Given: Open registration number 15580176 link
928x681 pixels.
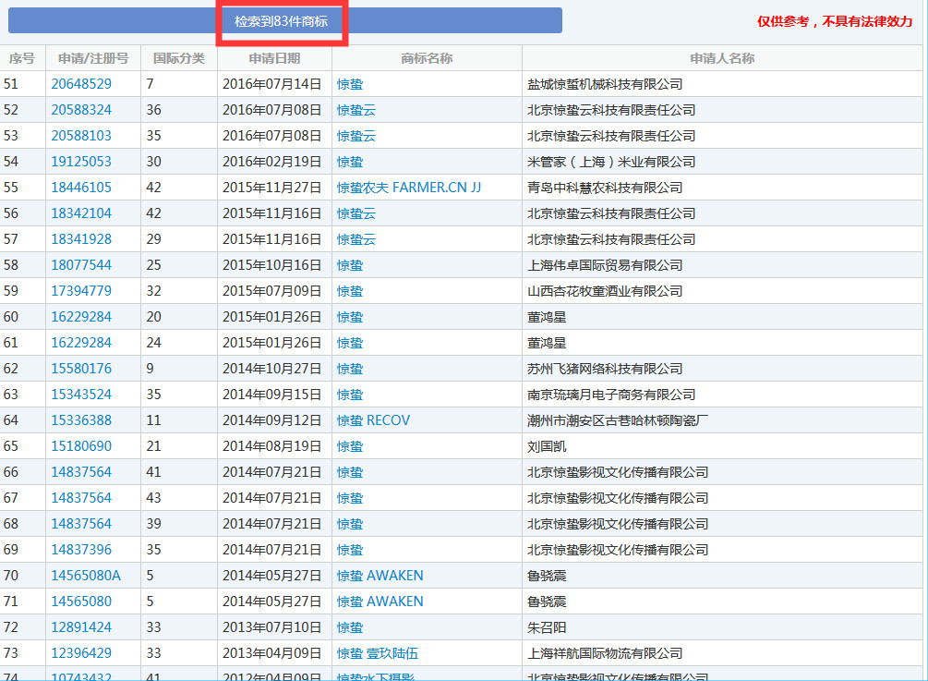Looking at the screenshot, I should pos(81,369).
